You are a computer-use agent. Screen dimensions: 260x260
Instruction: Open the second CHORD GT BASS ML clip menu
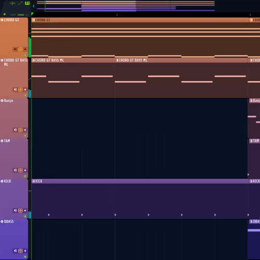[118, 60]
